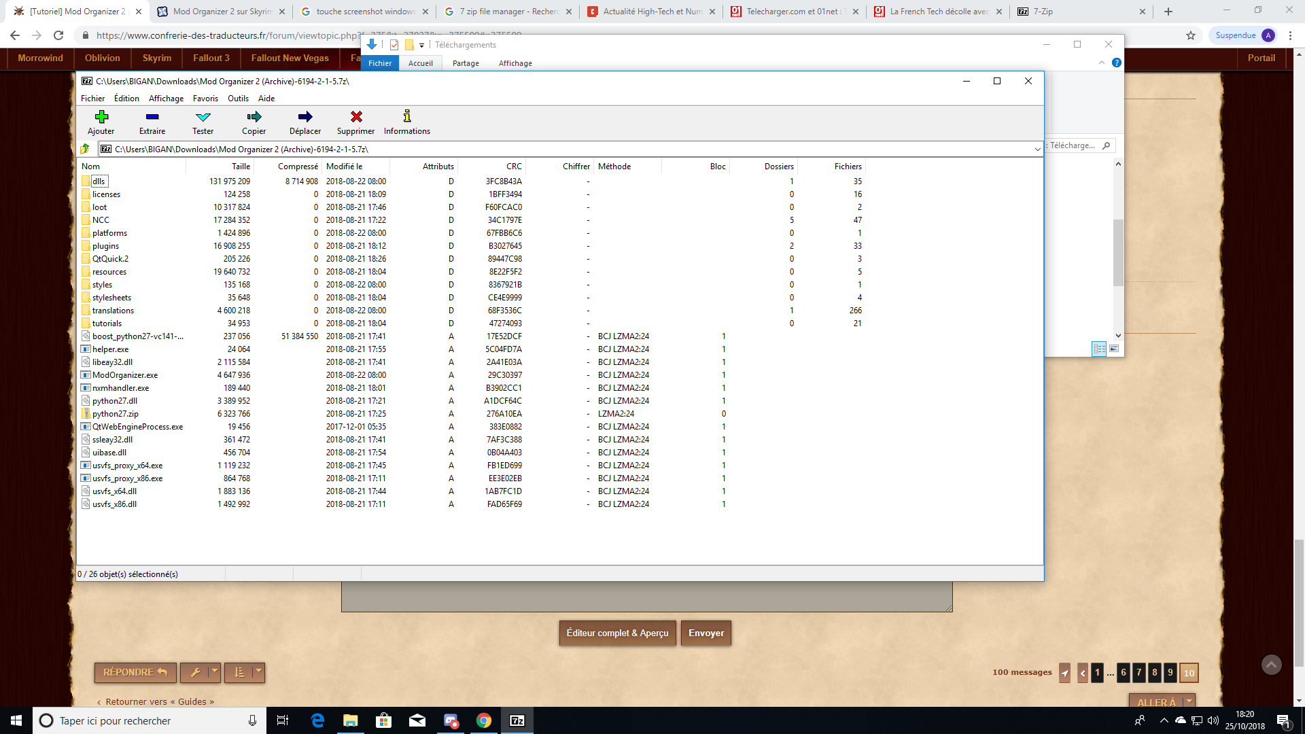
Task: Go up one folder level in 7-Zip
Action: point(85,149)
